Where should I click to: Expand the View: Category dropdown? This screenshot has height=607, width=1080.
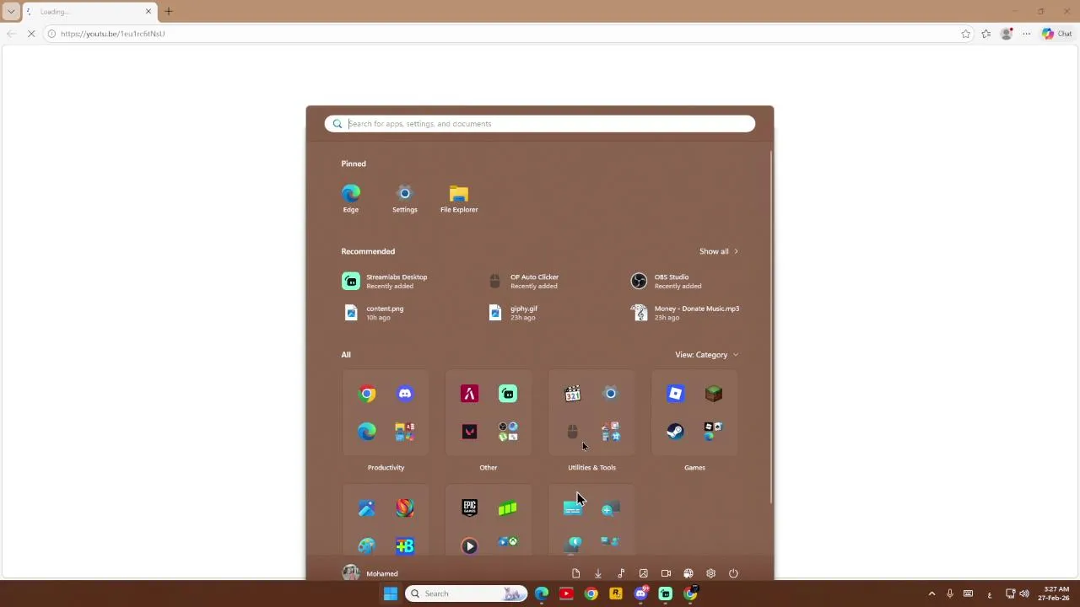click(x=706, y=355)
